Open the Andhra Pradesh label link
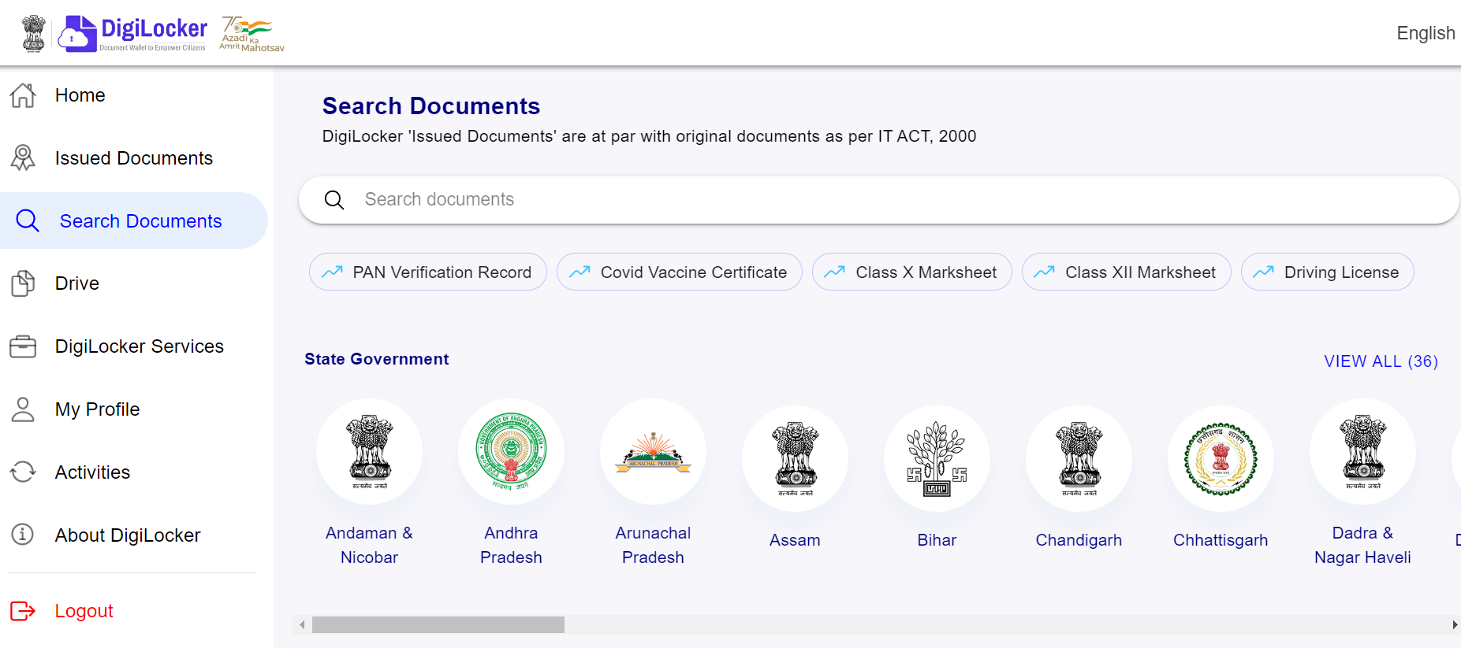Screen dimensions: 1461x648 pos(512,545)
